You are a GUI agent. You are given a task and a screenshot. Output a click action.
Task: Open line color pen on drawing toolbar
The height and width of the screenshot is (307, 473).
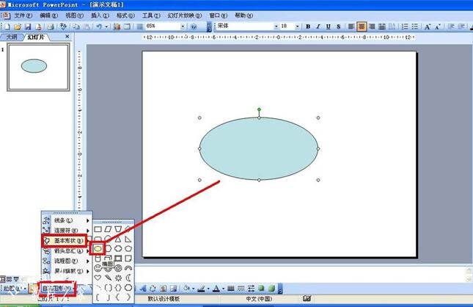click(201, 289)
